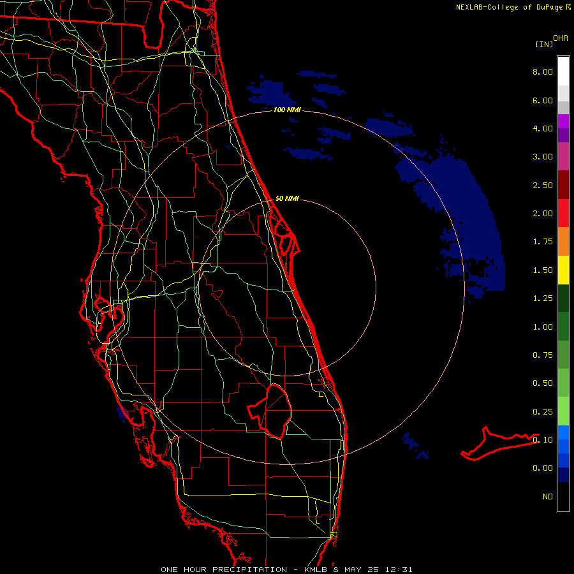The width and height of the screenshot is (574, 574).
Task: Click the 2.00 legend value
Action: coord(543,214)
